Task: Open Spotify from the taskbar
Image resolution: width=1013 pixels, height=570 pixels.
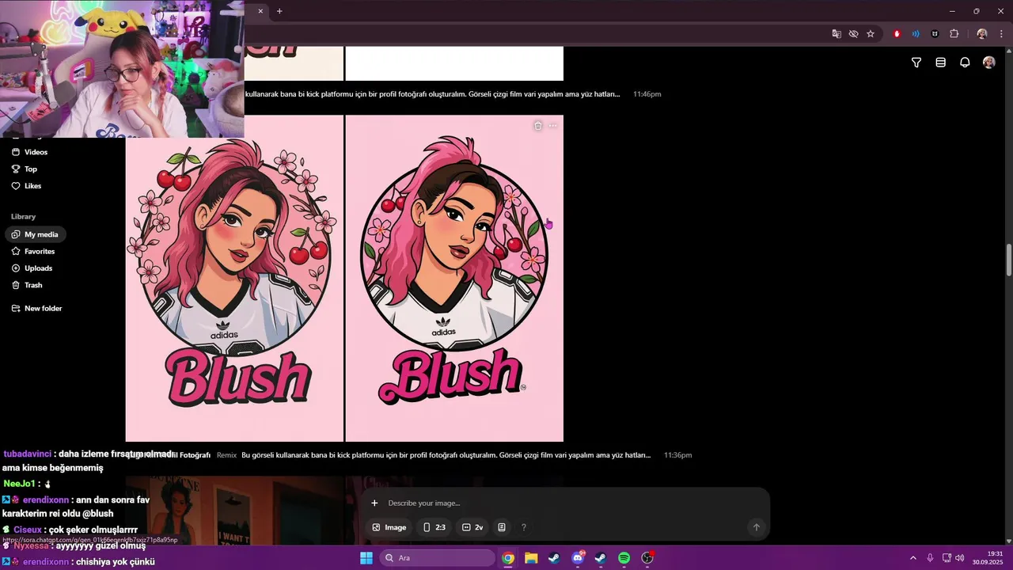Action: tap(624, 558)
